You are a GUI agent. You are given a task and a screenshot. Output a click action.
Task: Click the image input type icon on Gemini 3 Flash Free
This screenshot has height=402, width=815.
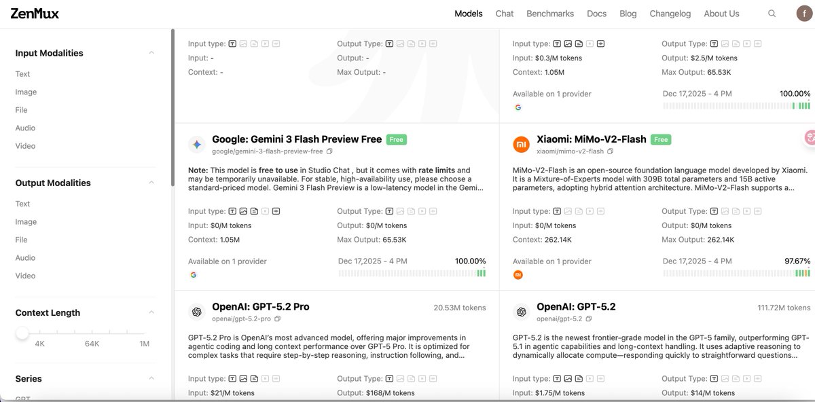pyautogui.click(x=243, y=211)
